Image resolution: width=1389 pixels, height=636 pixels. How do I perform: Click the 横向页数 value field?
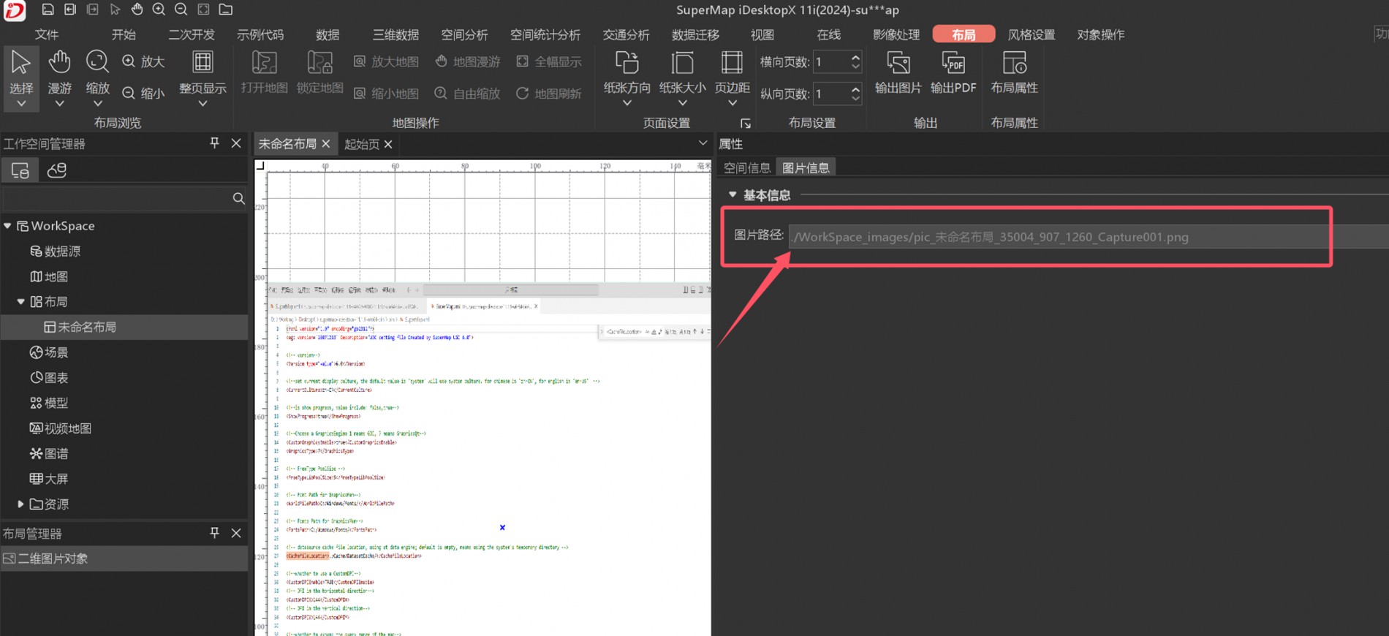830,61
